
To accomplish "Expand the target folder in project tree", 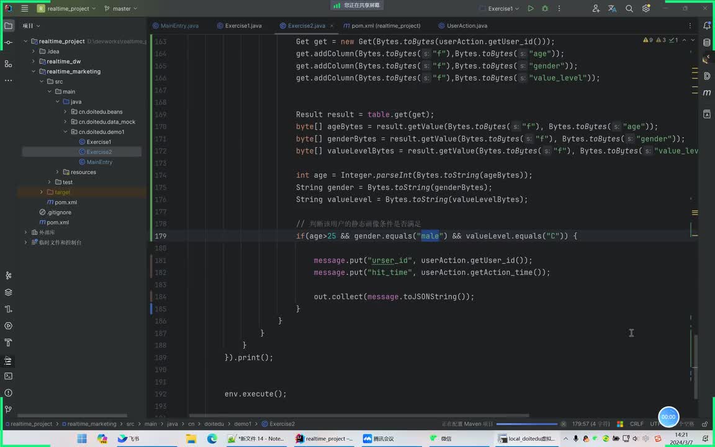I will [42, 192].
